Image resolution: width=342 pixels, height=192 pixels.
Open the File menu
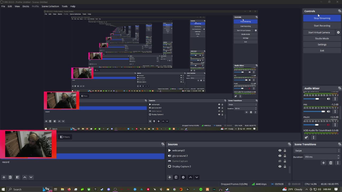(x=3, y=6)
